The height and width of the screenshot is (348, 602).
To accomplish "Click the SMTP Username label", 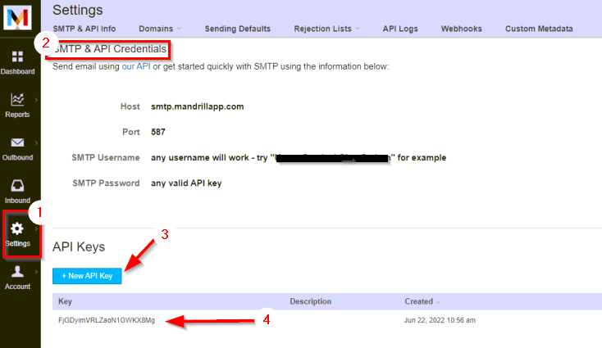I will (x=106, y=157).
